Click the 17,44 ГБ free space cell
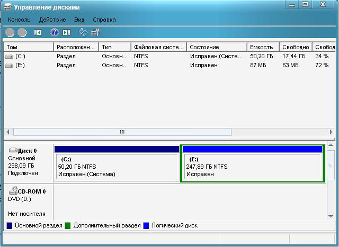Viewport: 339px width, 247px height. (294, 56)
